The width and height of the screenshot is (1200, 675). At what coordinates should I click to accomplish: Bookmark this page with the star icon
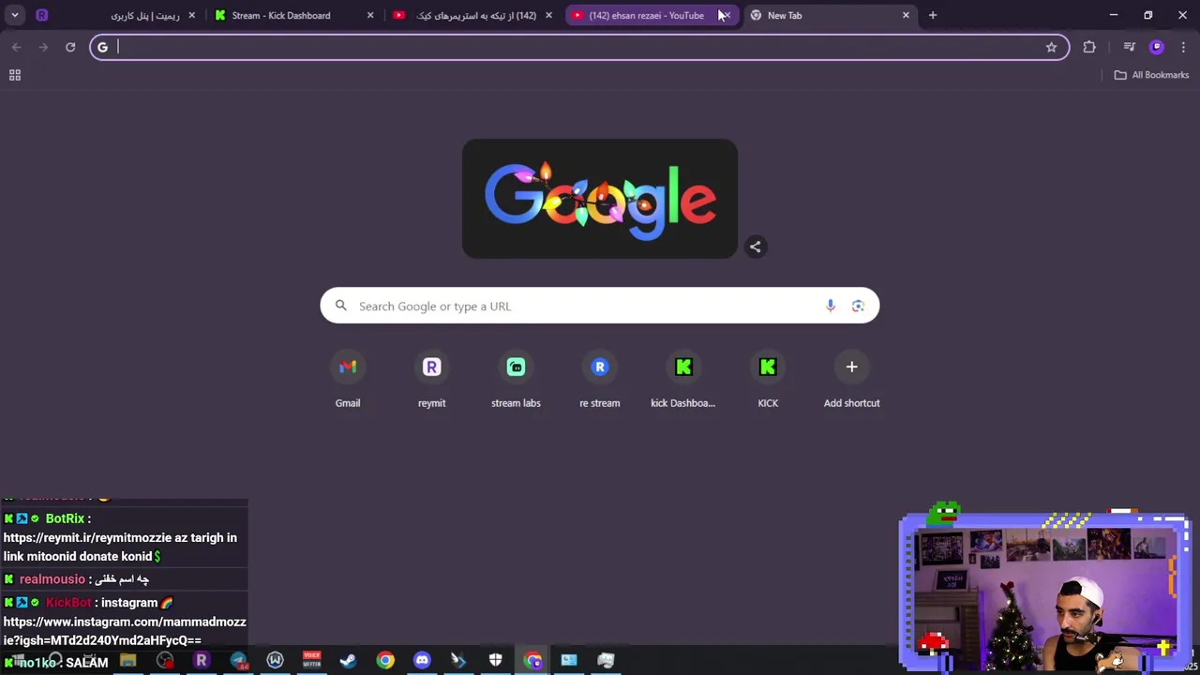(x=1051, y=47)
